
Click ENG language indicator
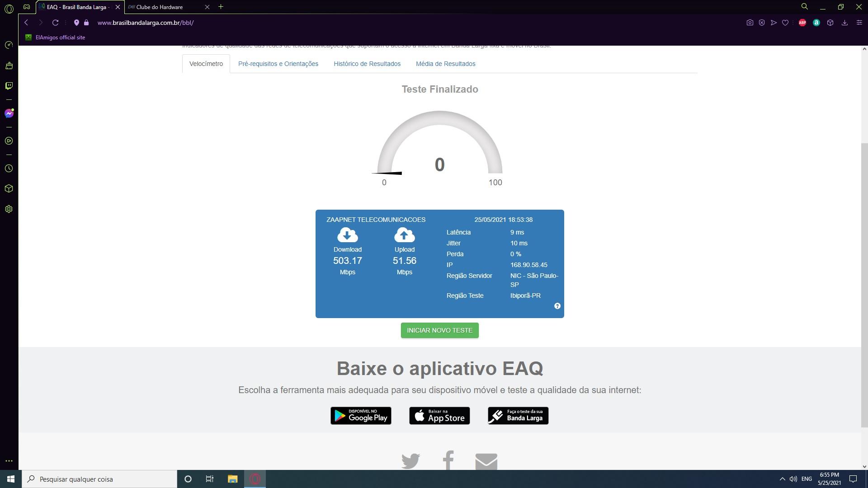coord(807,479)
